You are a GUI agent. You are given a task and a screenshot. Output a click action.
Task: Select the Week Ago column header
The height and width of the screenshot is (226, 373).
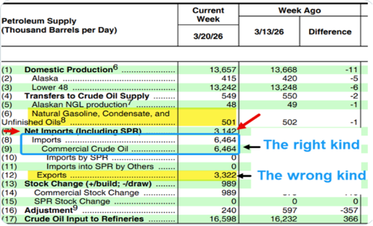[299, 11]
